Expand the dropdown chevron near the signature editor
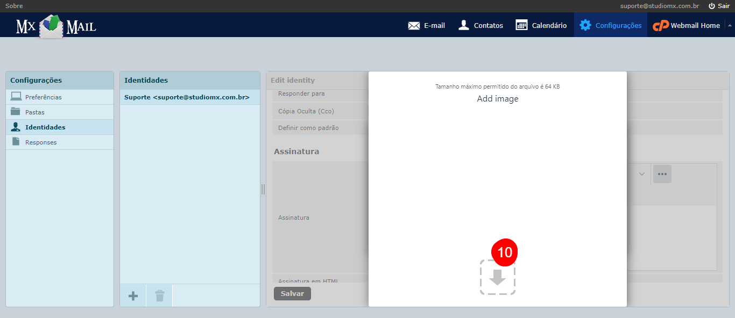 click(641, 174)
